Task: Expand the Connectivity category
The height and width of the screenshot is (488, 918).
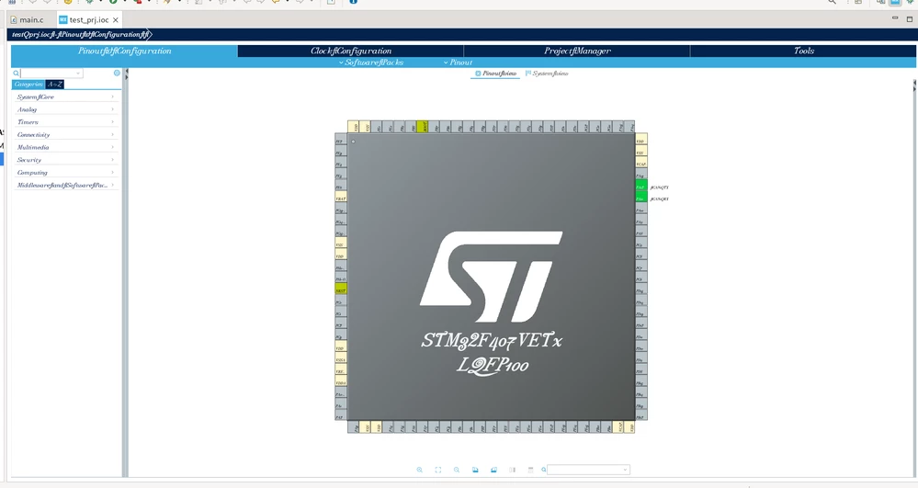Action: coord(65,135)
